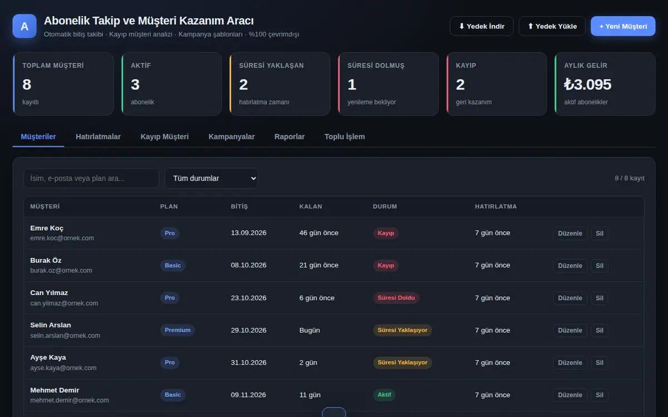Click the Aylık Gelir stat card
This screenshot has width=668, height=417.
tap(605, 84)
